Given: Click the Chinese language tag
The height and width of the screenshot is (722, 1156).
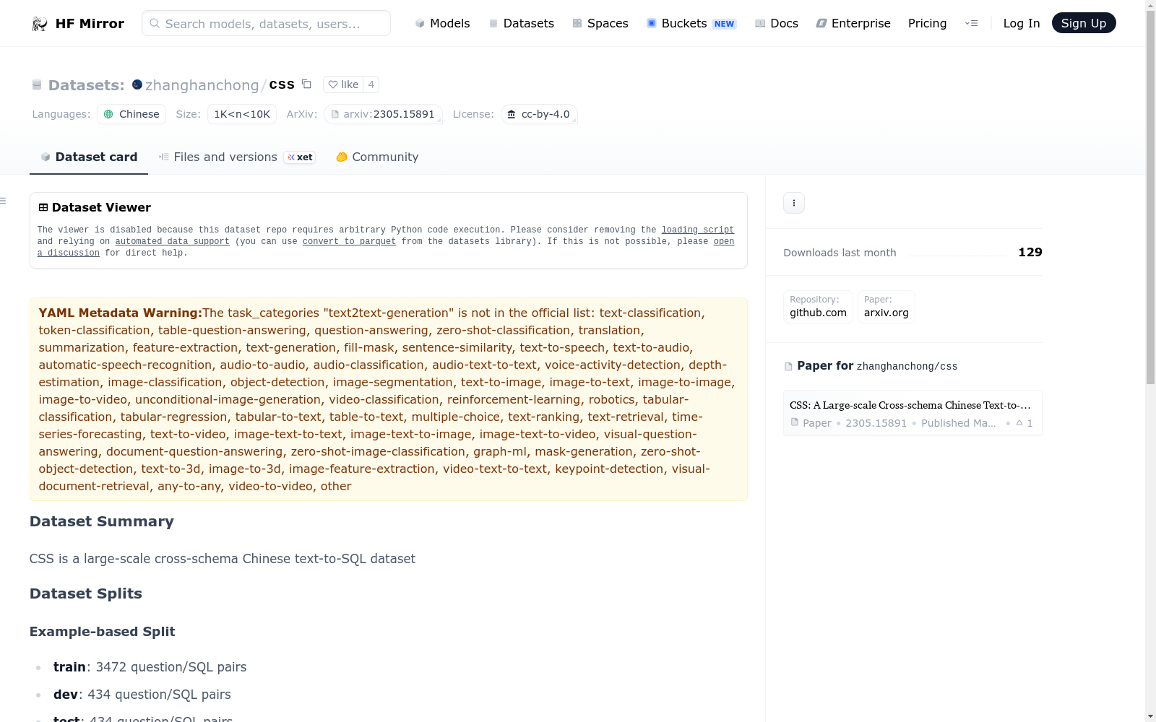Looking at the screenshot, I should tap(131, 114).
